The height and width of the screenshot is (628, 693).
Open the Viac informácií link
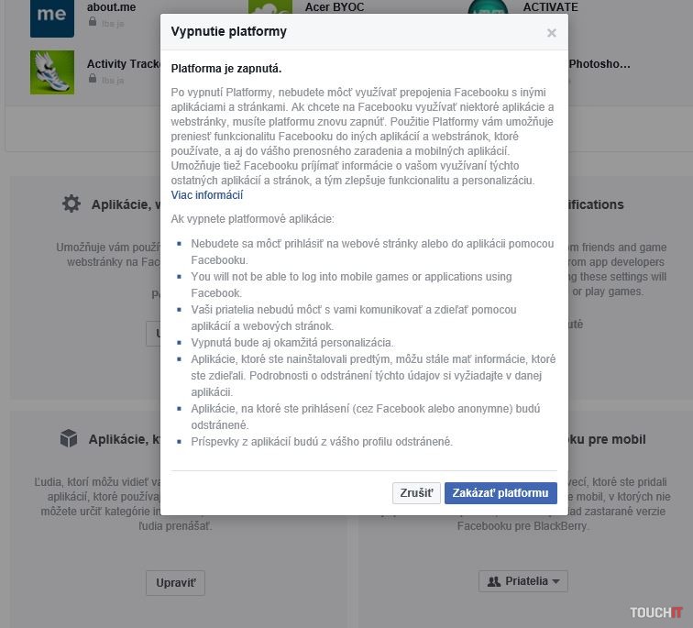[x=207, y=195]
